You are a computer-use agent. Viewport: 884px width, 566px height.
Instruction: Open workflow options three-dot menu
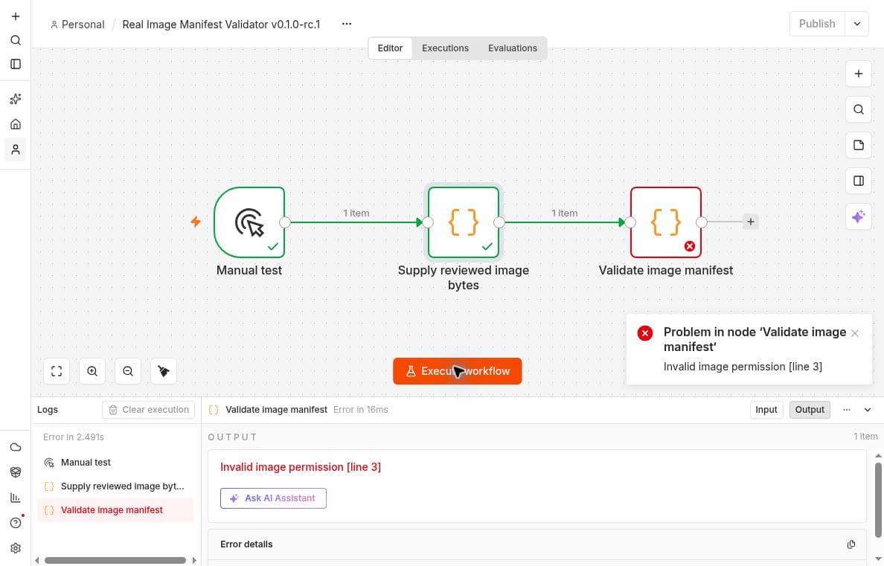click(347, 24)
